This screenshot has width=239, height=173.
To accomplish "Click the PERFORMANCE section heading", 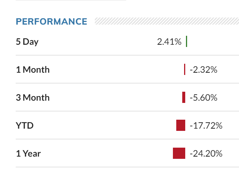I will [52, 22].
